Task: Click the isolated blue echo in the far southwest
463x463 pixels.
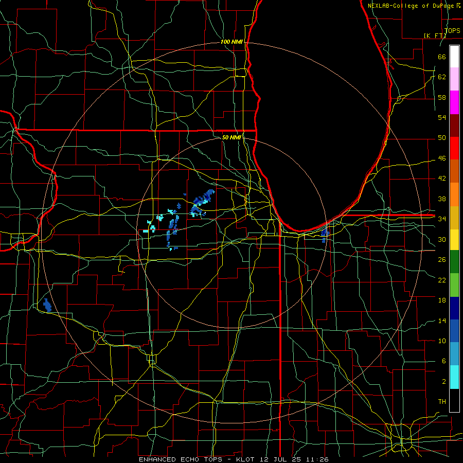Action: [x=47, y=305]
